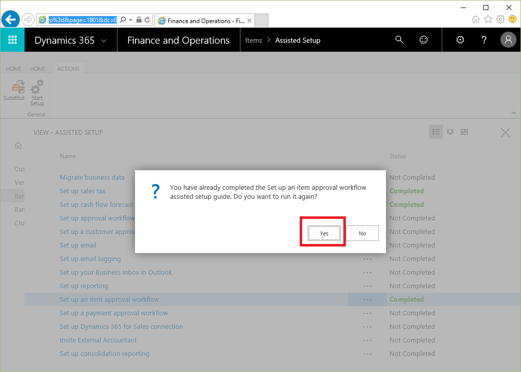Open Dynamics 365 settings gear
The width and height of the screenshot is (521, 372).
pos(460,40)
